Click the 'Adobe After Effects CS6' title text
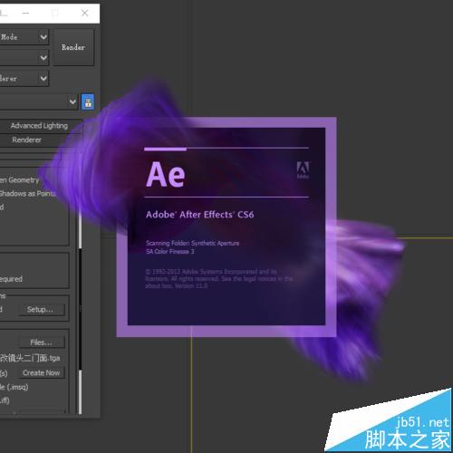This screenshot has width=453, height=453. [199, 215]
